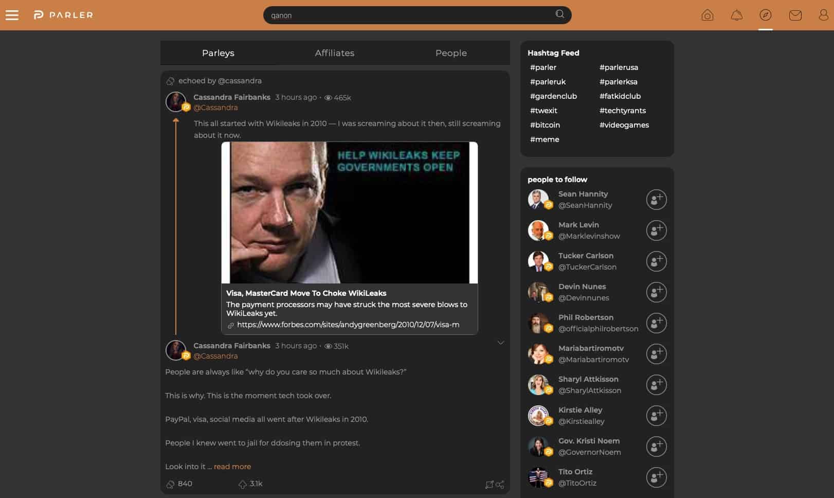
Task: Follow Sharyl Attkisson
Action: pos(657,385)
